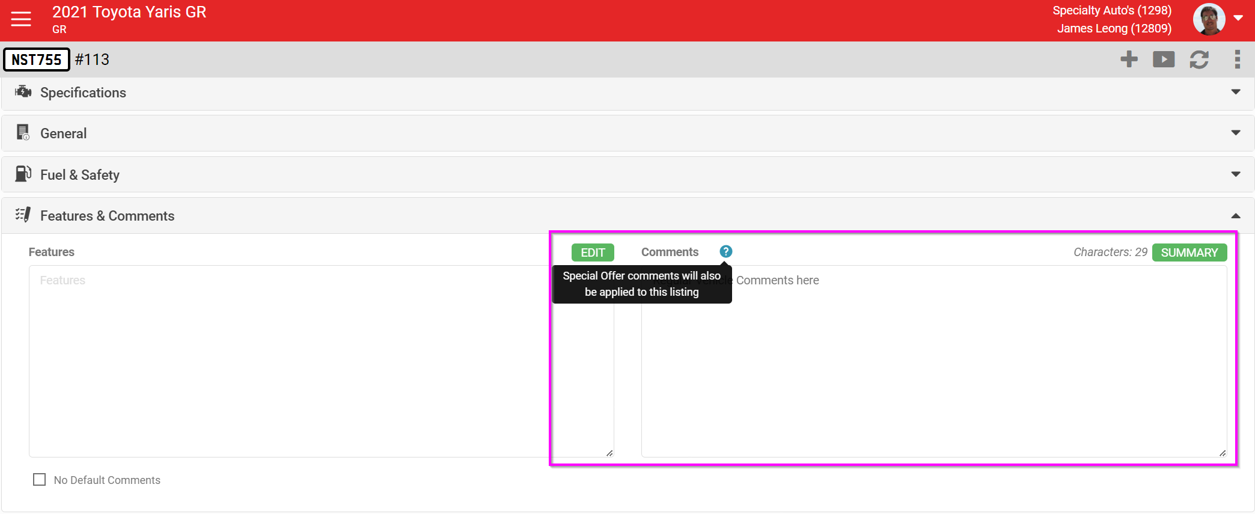Click the Features & Comments checklist icon
Screen dimensions: 1255x514
(x=23, y=215)
